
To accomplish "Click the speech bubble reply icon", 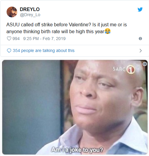I will point(9,51).
